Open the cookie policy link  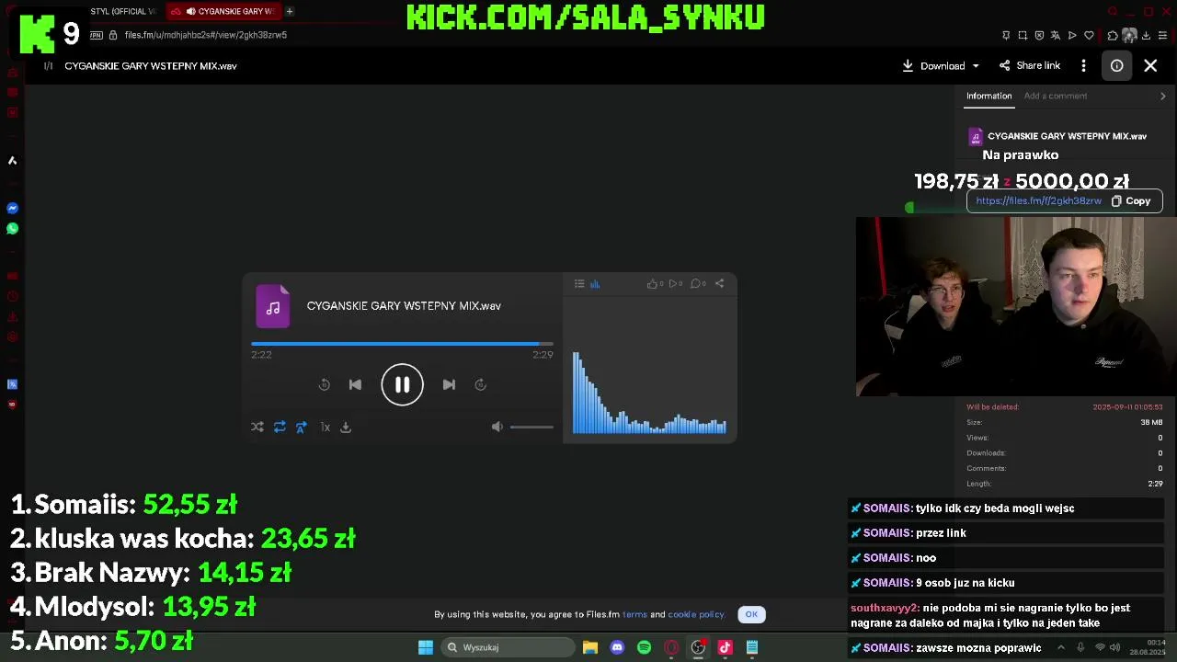[696, 614]
